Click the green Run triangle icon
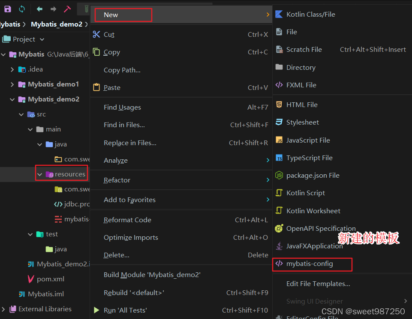Screen dimensions: 412x319 [96, 310]
